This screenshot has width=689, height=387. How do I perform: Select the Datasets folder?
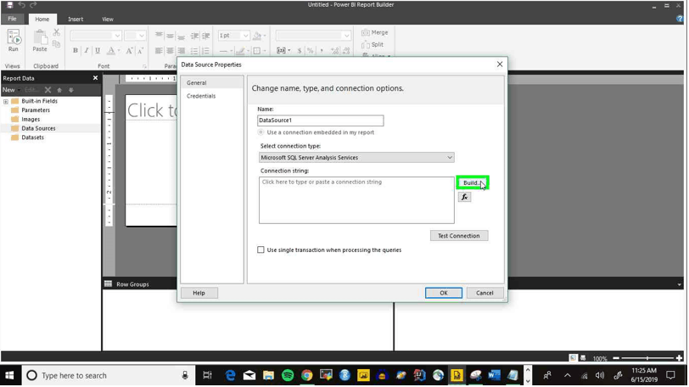tap(32, 137)
